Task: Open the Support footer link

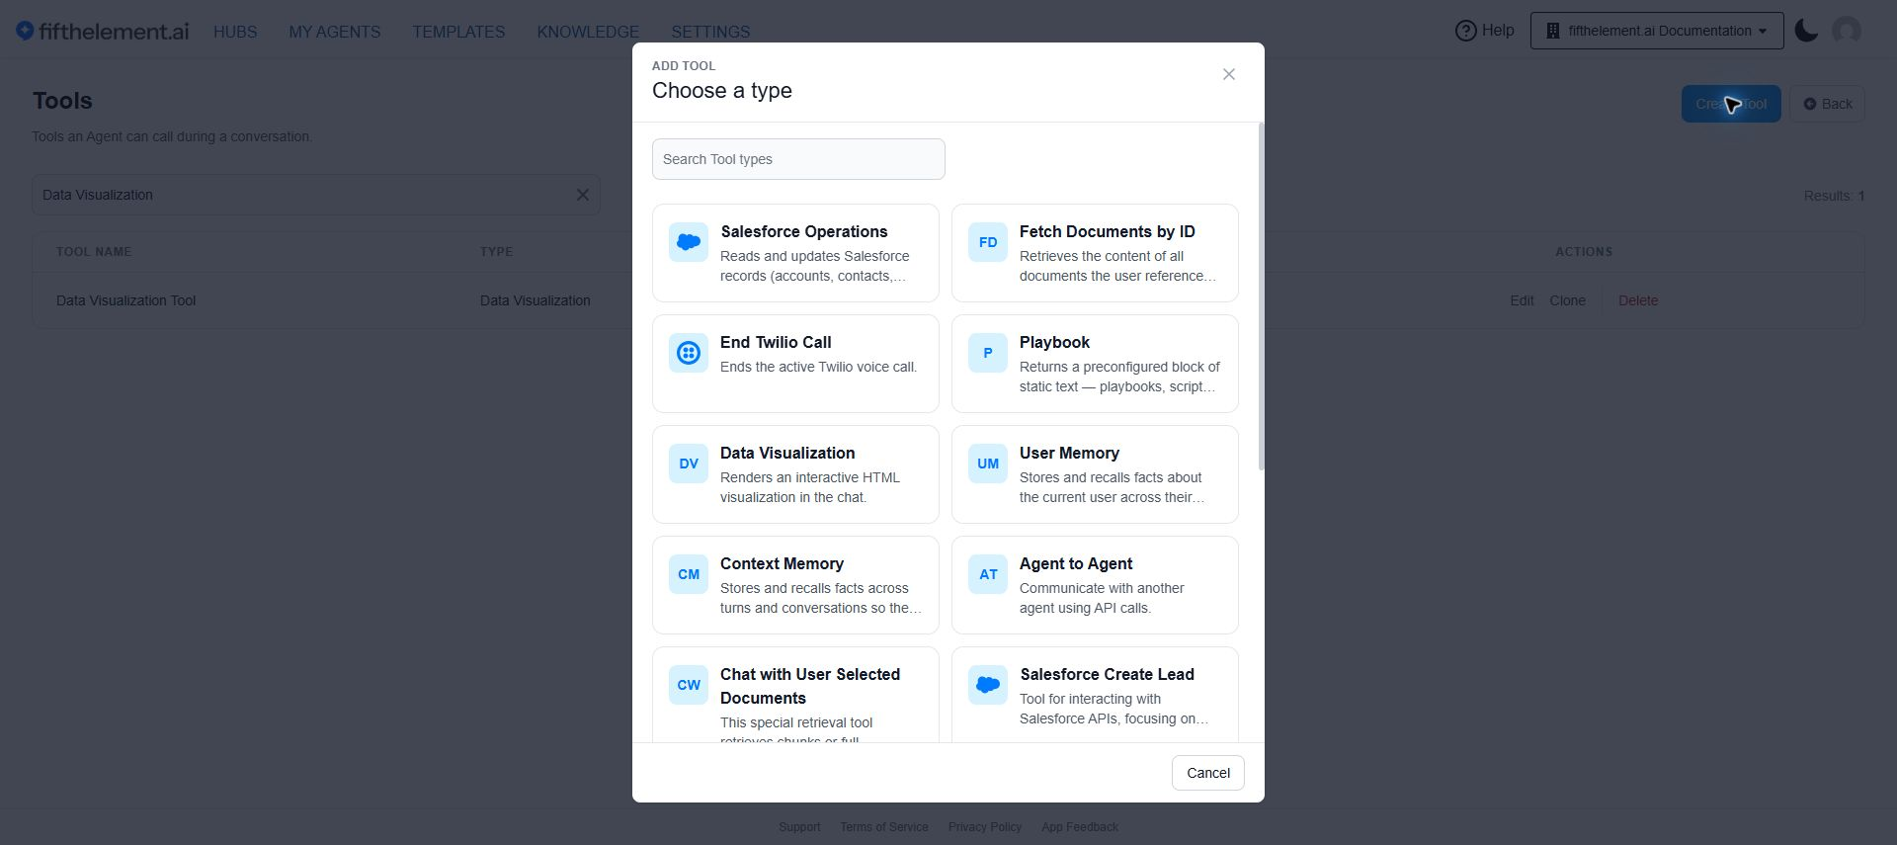Action: (799, 827)
